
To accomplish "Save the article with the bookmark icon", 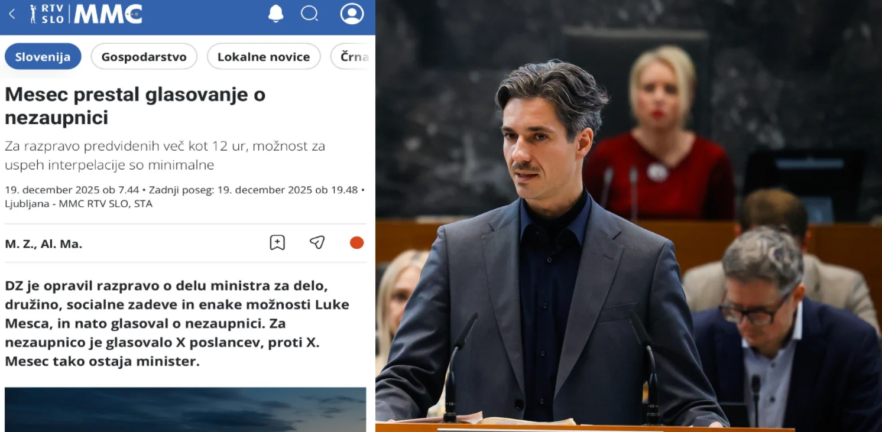I will 277,242.
